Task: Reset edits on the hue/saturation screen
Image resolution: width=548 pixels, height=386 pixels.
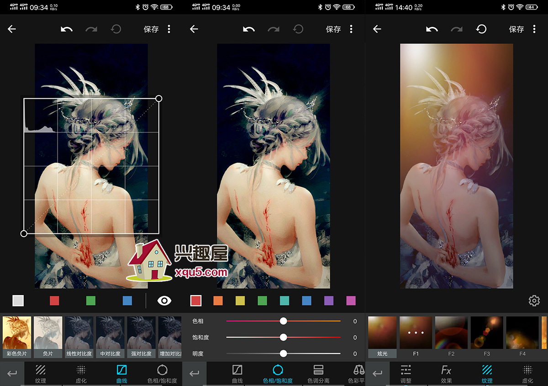Action: [298, 29]
